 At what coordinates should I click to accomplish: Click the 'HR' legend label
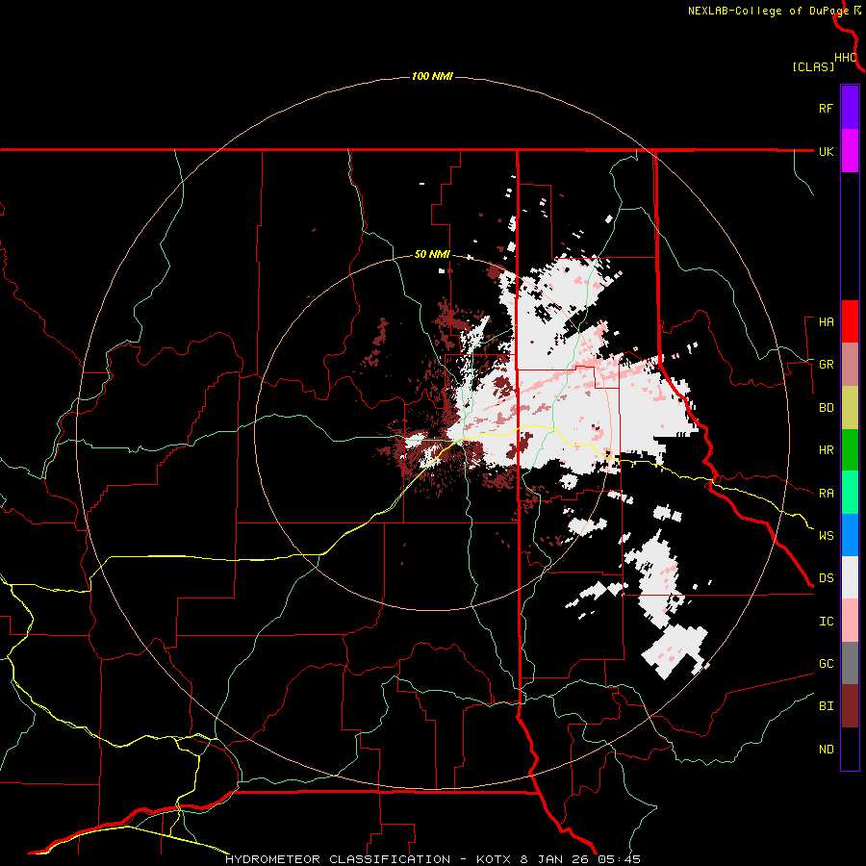click(826, 450)
